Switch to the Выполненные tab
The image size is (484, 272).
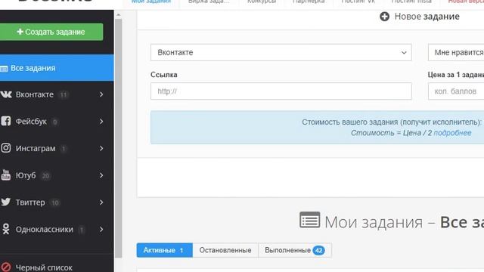click(295, 250)
